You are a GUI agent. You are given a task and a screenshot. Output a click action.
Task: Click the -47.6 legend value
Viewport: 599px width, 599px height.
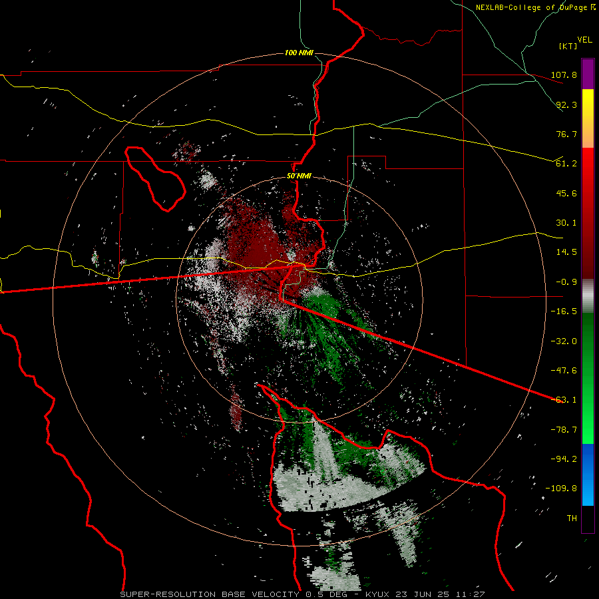click(564, 371)
